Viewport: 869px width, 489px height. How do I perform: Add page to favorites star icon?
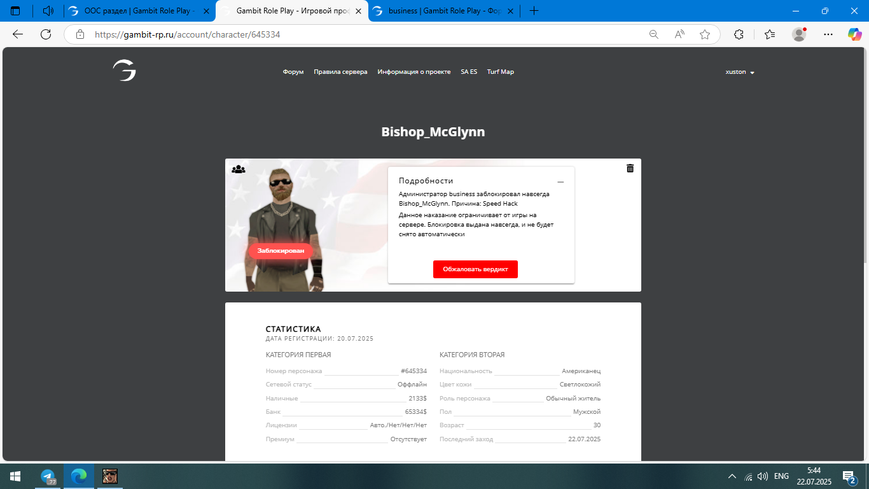pyautogui.click(x=704, y=34)
